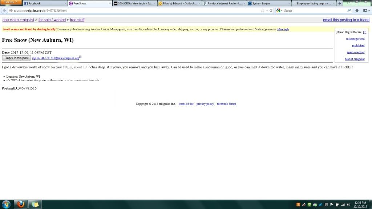The width and height of the screenshot is (372, 209).
Task: Click the Reply to this post button
Action: click(16, 58)
